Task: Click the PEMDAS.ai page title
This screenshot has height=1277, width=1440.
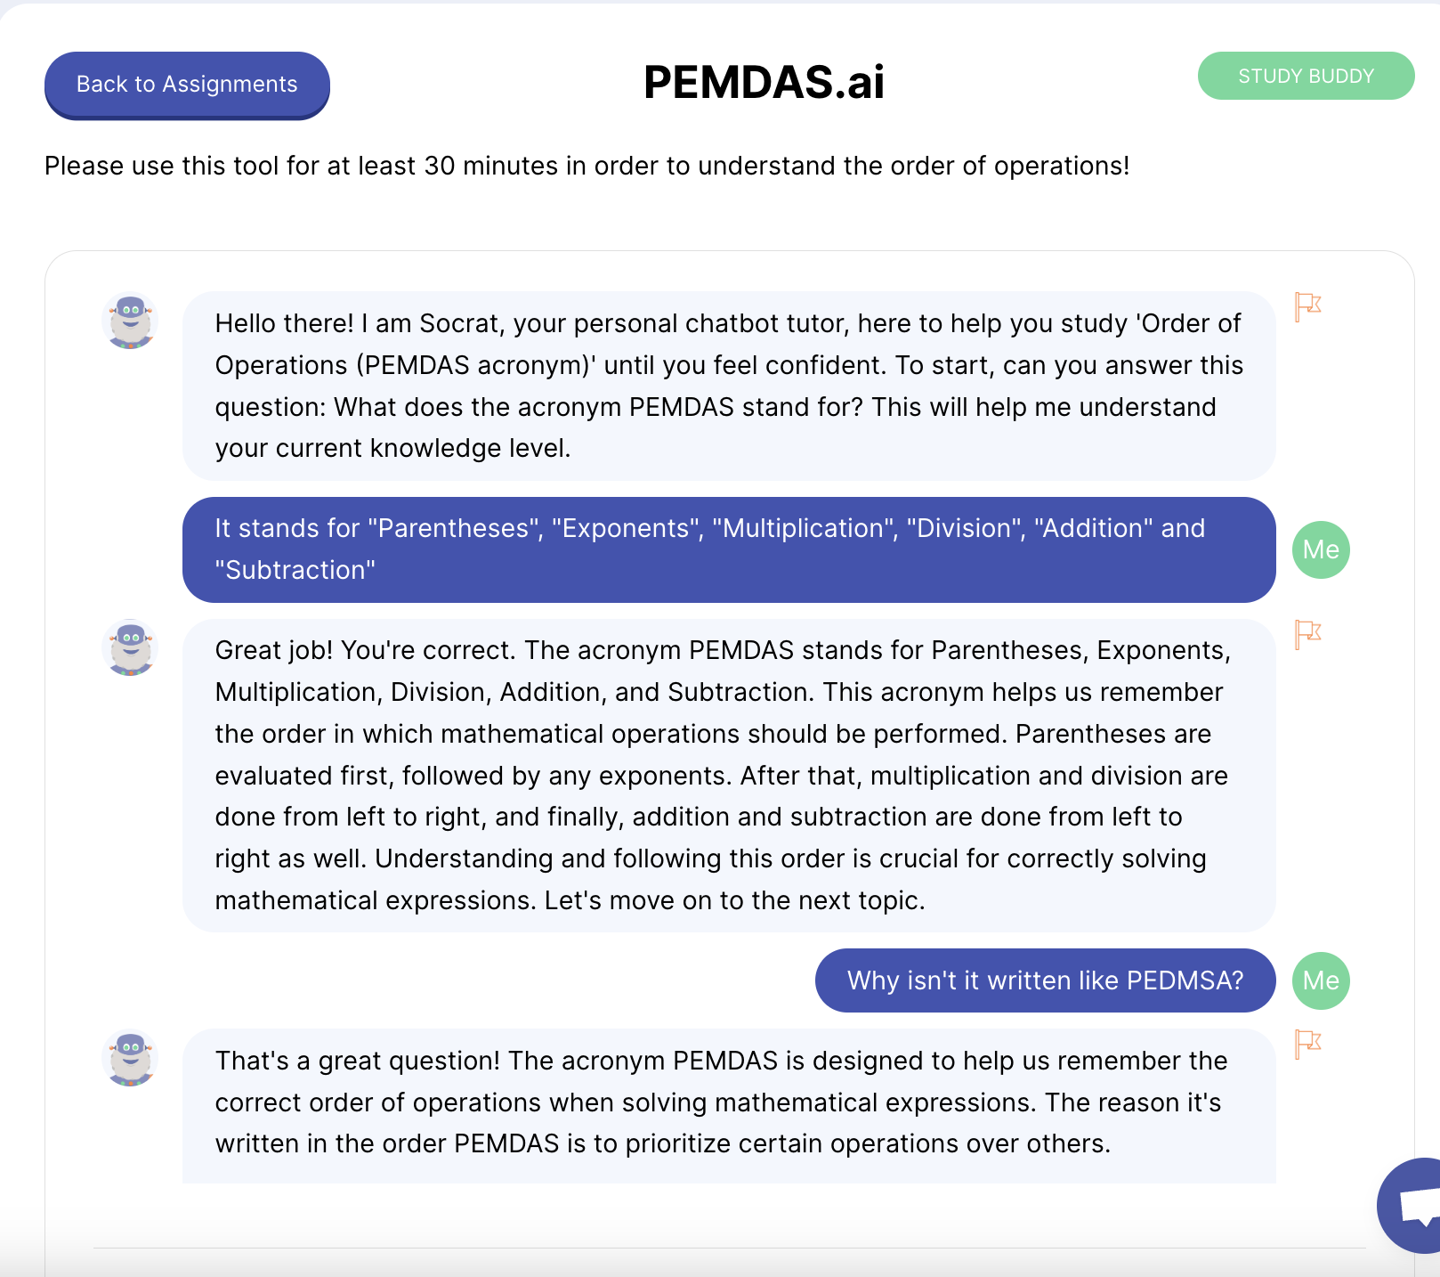Action: pyautogui.click(x=764, y=82)
